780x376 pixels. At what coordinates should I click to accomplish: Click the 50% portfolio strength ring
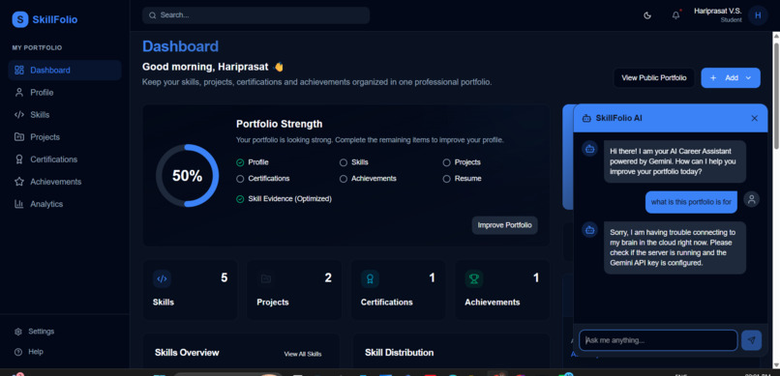tap(187, 176)
